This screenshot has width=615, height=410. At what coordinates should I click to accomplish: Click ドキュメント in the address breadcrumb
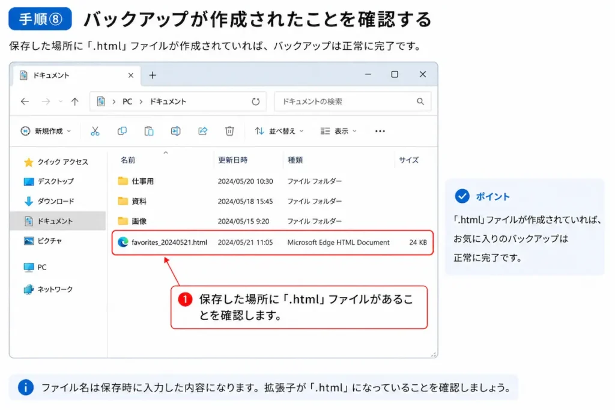tap(168, 101)
